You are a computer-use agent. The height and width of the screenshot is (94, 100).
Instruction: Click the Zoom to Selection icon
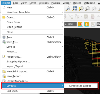81,8
